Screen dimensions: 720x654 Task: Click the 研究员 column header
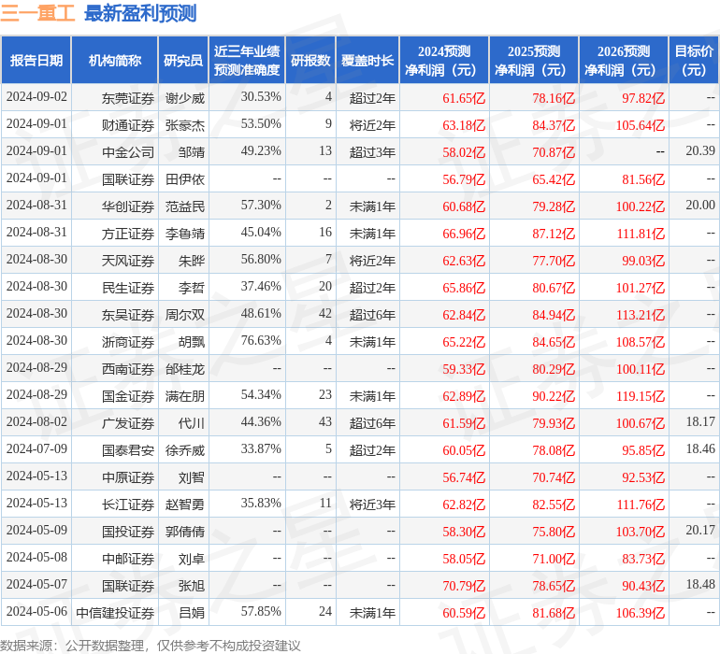(183, 61)
